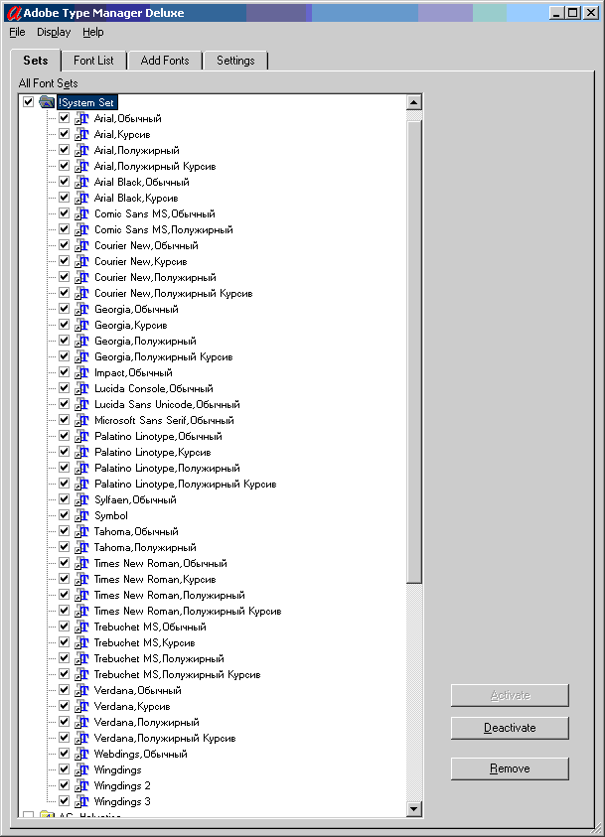Click the Remove button
605x837 pixels.
point(510,768)
